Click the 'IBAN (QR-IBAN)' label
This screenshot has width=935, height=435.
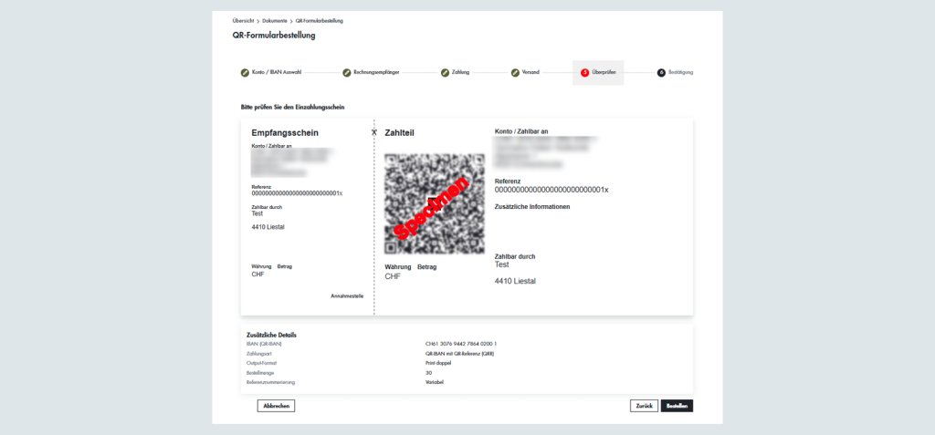pos(264,344)
